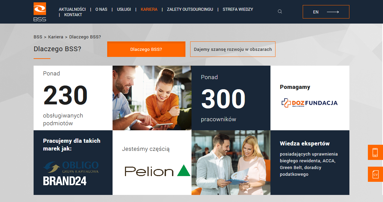Viewport: 383px width, 202px height.
Task: Click the Kariera breadcrumb link
Action: click(56, 37)
